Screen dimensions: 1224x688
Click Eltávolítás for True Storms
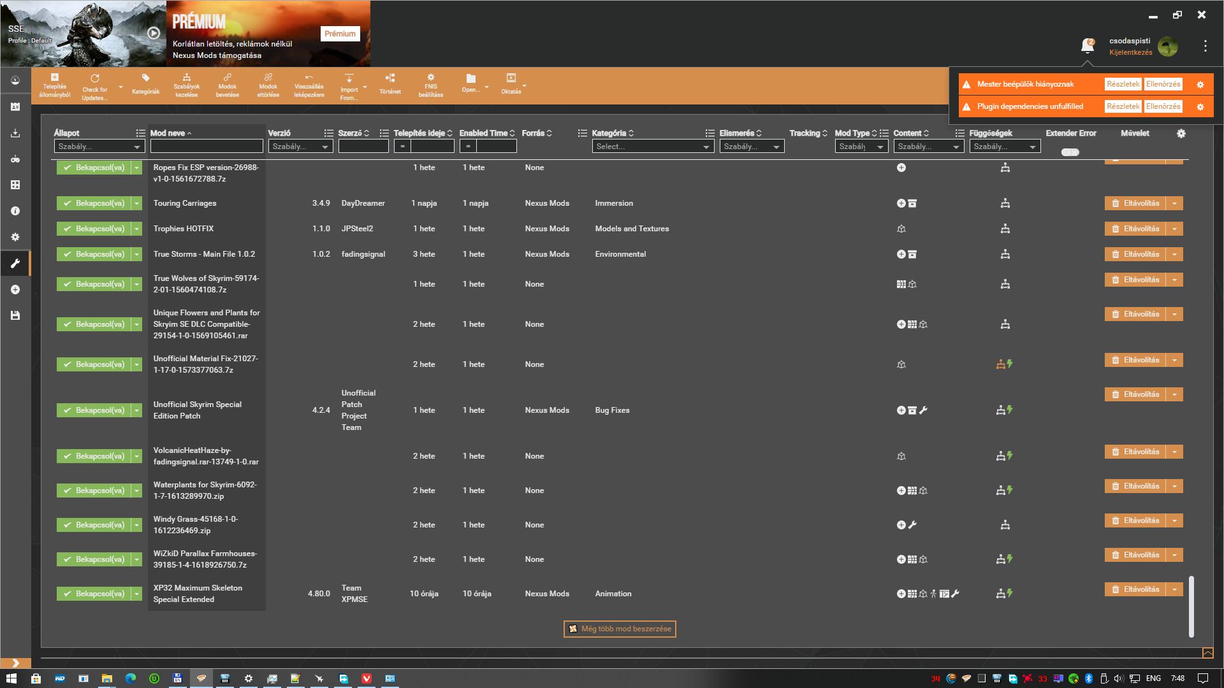pos(1135,254)
